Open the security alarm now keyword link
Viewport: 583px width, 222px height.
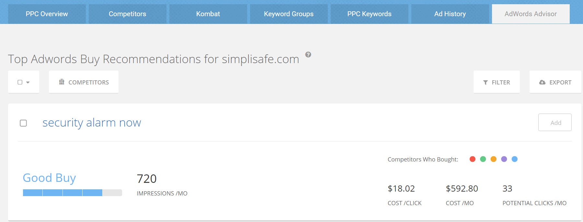92,123
